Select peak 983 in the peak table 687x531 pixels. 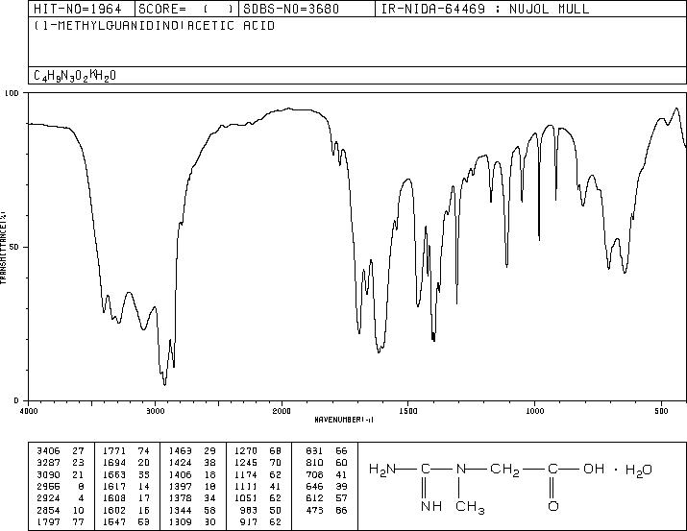tap(249, 510)
